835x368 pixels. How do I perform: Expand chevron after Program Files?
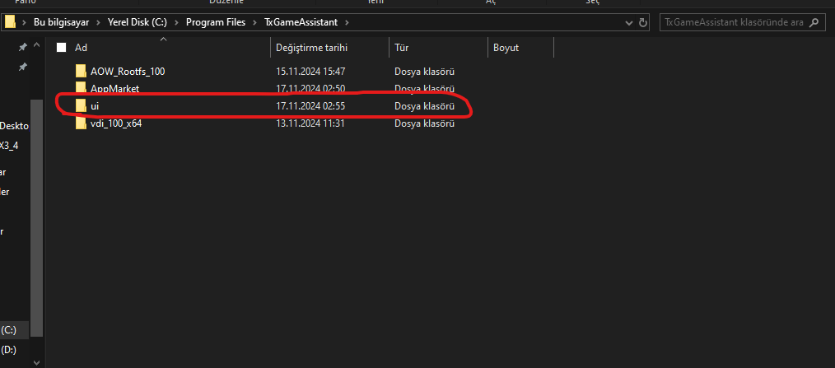pos(254,22)
